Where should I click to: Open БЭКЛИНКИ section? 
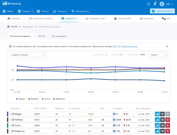click(146, 18)
